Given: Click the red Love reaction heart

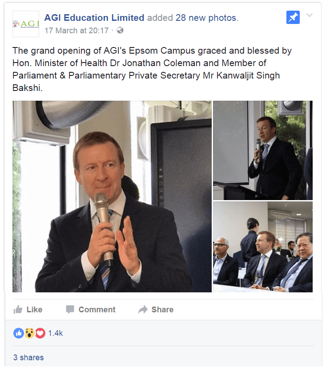Looking at the screenshot, I should click(x=40, y=333).
